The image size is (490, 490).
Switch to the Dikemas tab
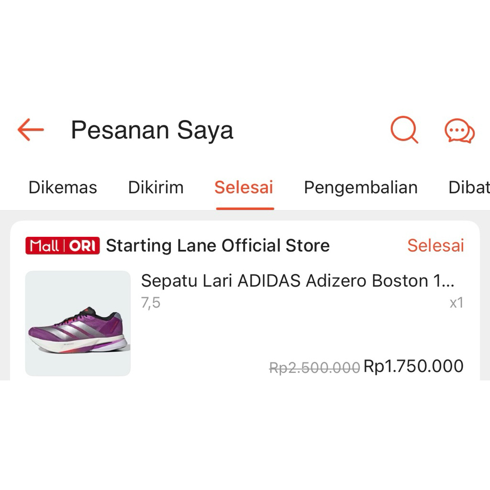tap(62, 187)
